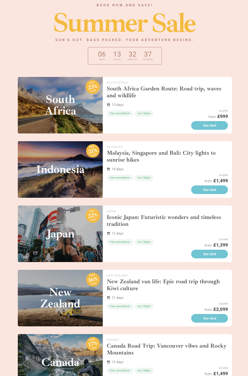
Task: Click the Canada 17% save badge
Action: click(x=93, y=344)
